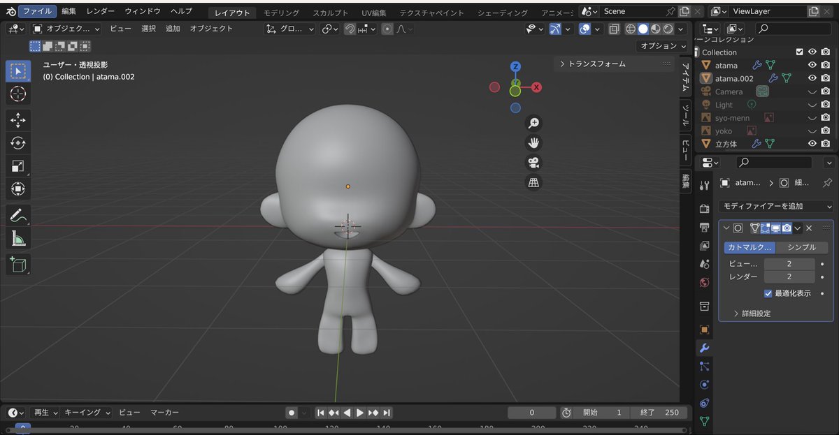The image size is (839, 435).
Task: Toggle camera view in viewport
Action: click(x=533, y=163)
